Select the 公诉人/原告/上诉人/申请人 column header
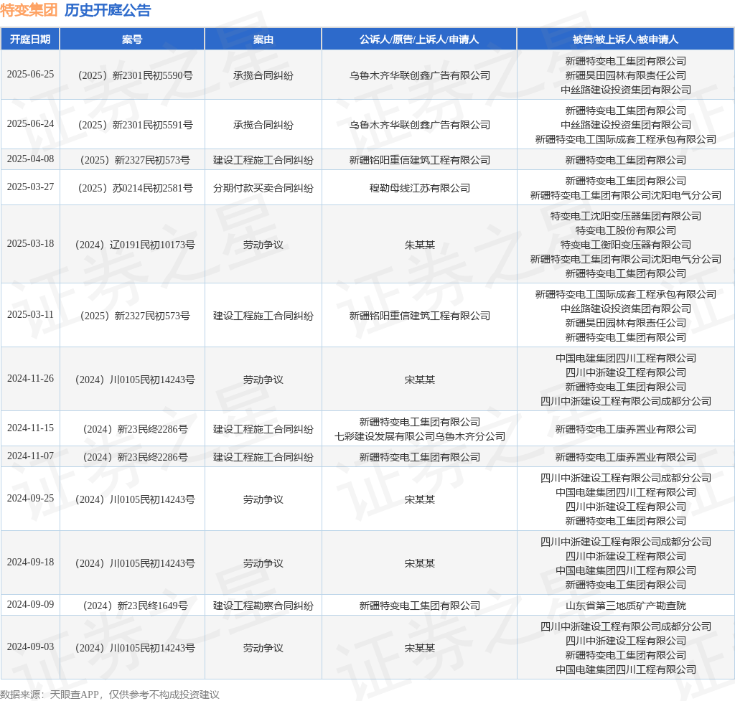Viewport: 735px width, 701px height. (x=419, y=39)
